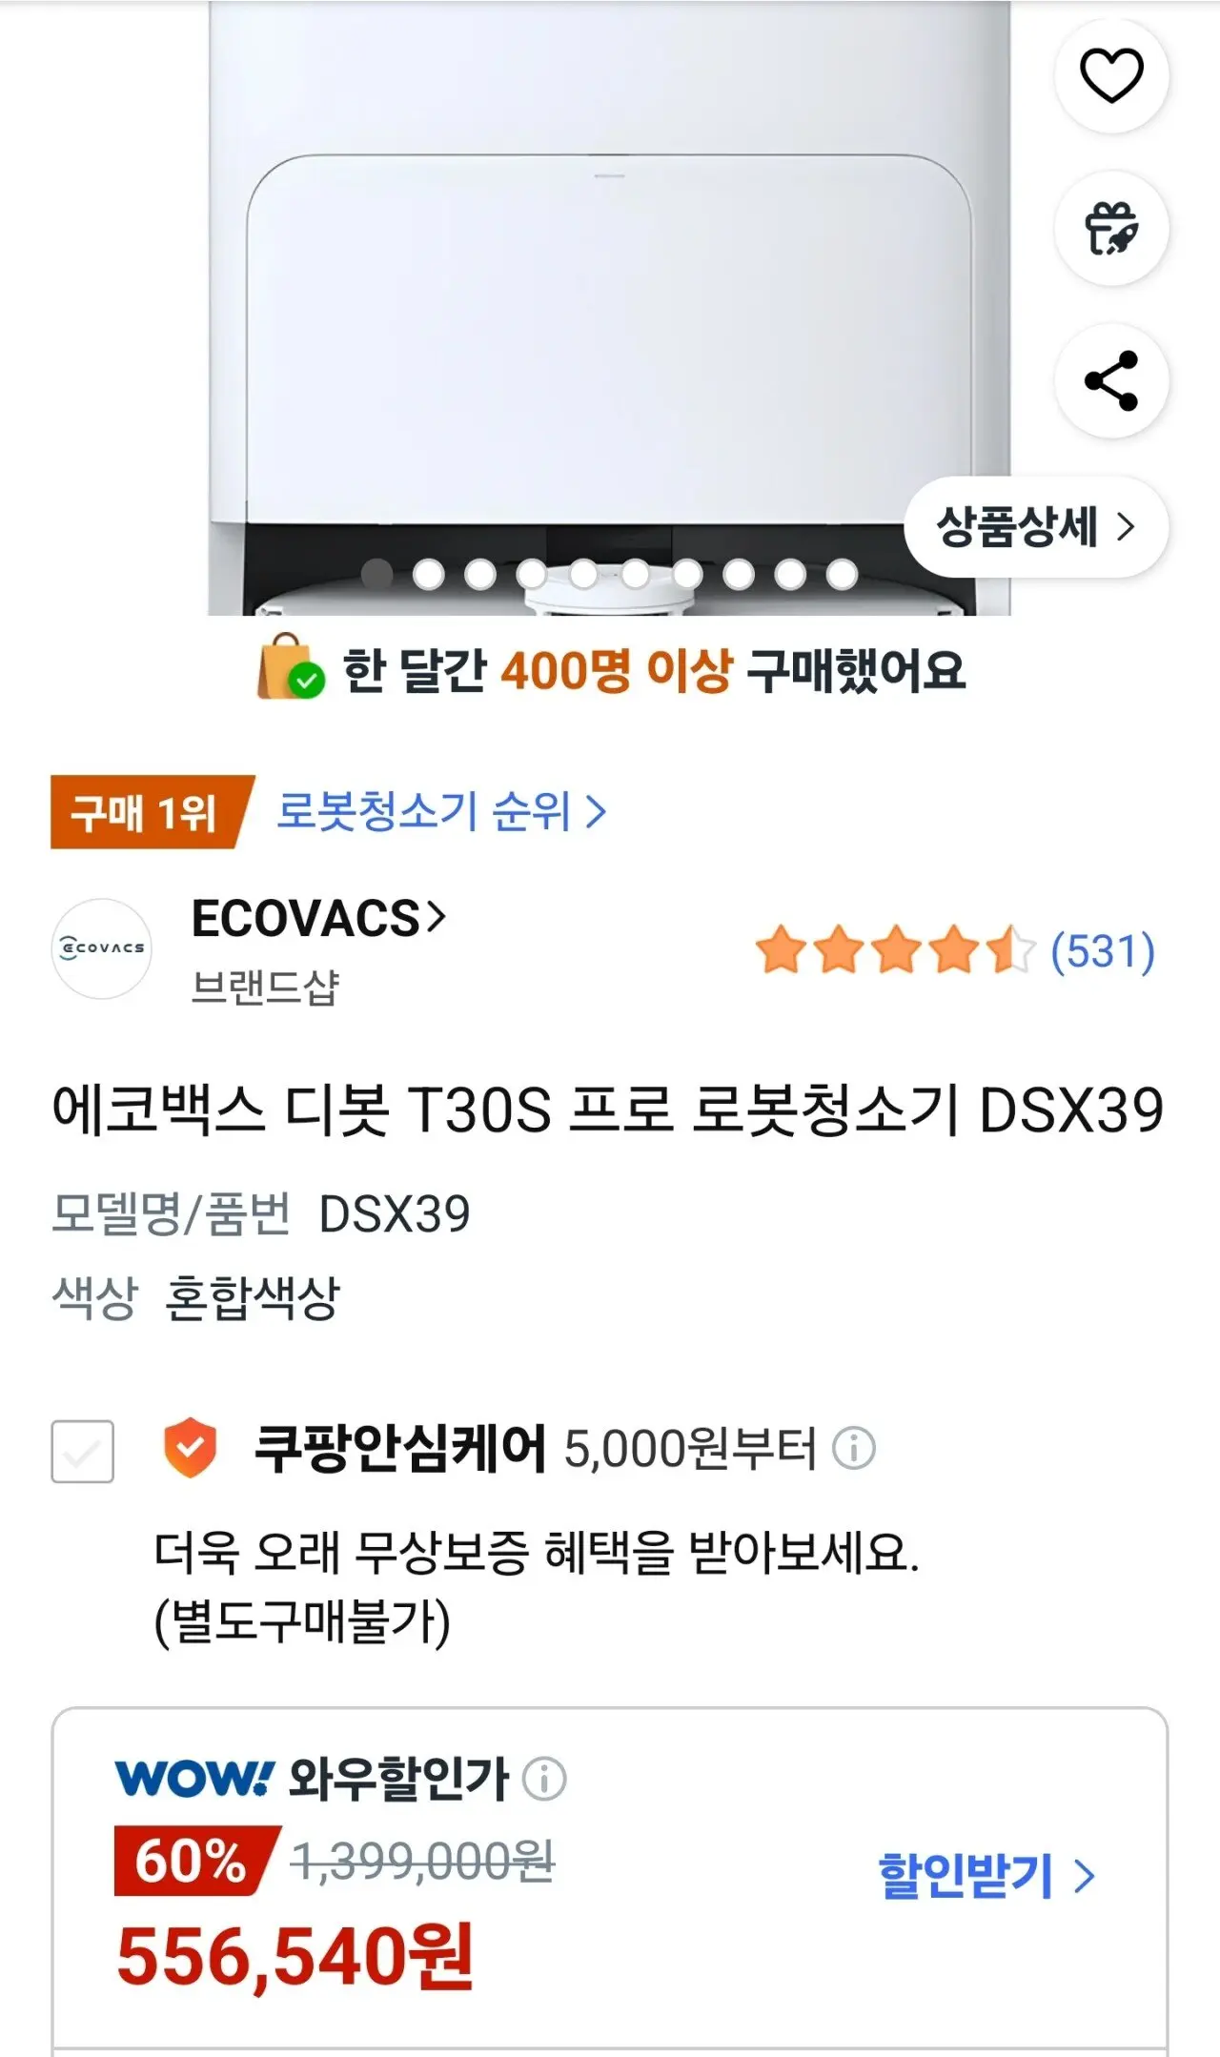Expand the 로봇청소기 순위 ranking link
1220x2057 pixels.
[441, 812]
